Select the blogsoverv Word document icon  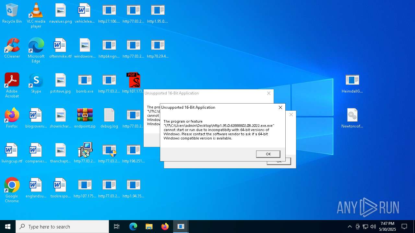36,118
